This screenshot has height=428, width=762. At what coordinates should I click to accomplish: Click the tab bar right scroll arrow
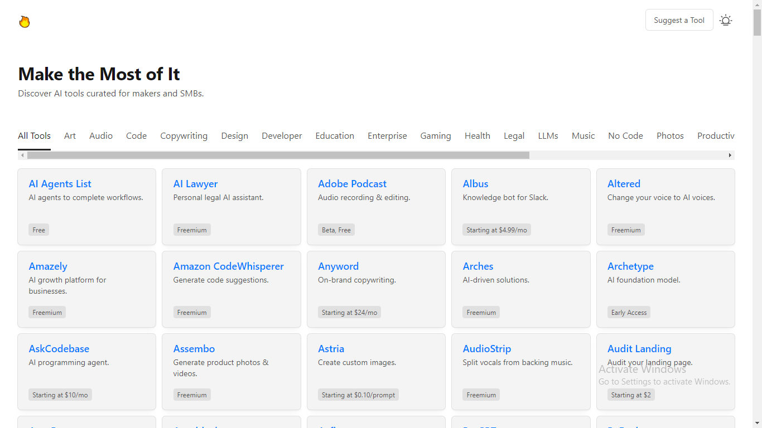(x=730, y=155)
